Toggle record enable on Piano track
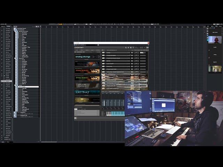This screenshot has height=167, width=223. pos(20,41)
